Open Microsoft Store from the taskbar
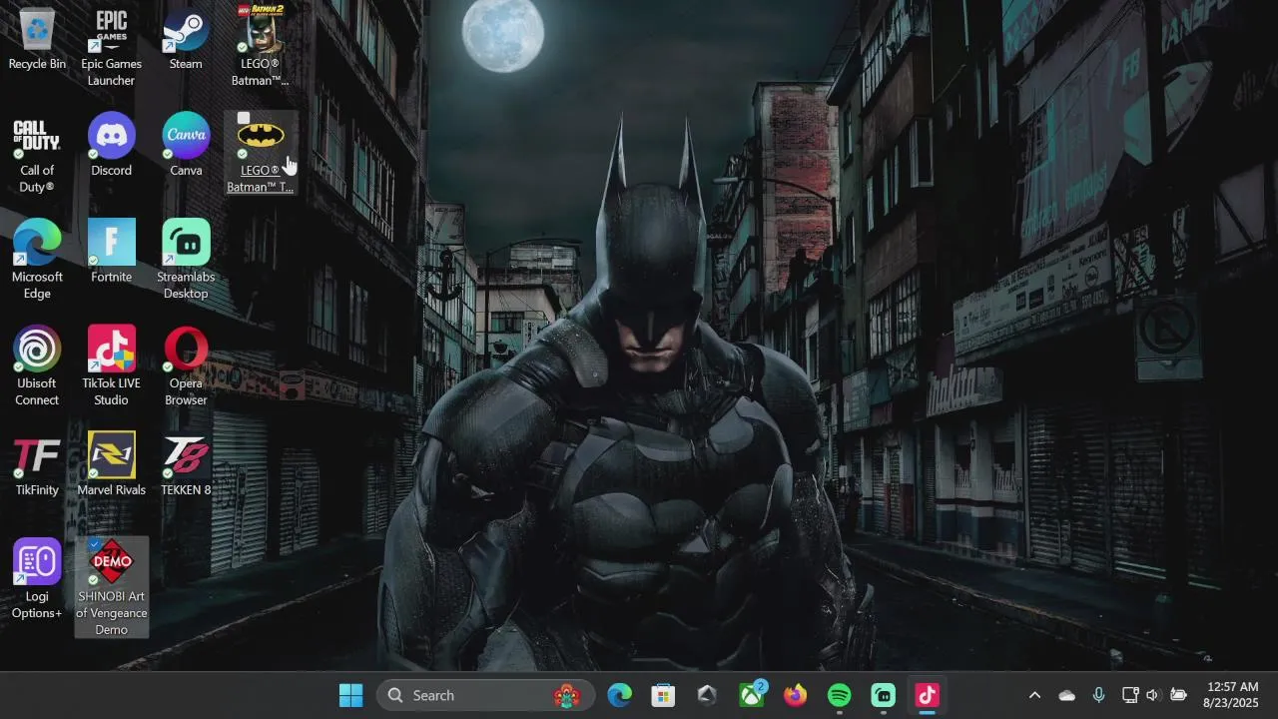 (x=663, y=695)
